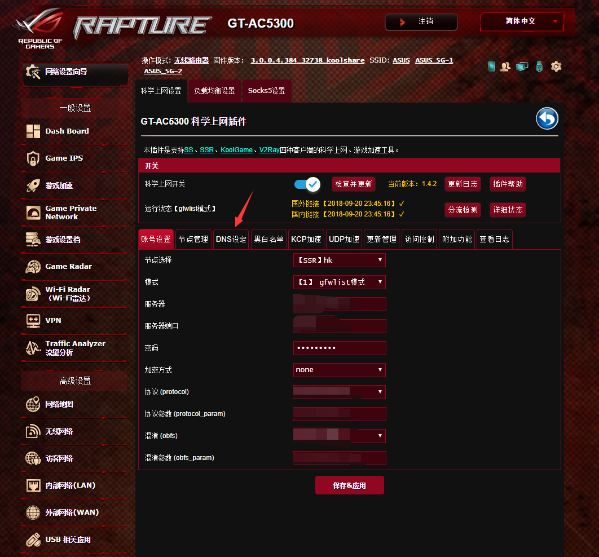Select the 内部网络(LAN) icon
The height and width of the screenshot is (557, 599).
33,485
